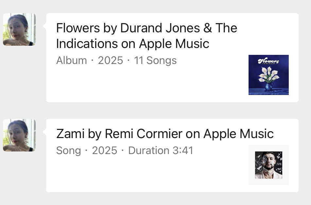Click the sender avatar beside the Zami message
This screenshot has height=205, width=311.
[19, 135]
